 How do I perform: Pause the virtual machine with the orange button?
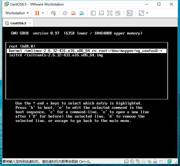point(37,13)
